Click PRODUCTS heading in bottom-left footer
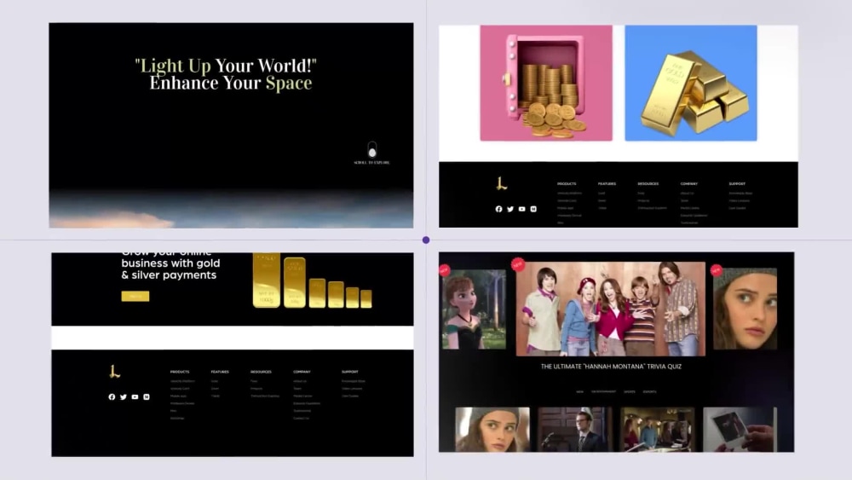This screenshot has height=480, width=852. (179, 372)
